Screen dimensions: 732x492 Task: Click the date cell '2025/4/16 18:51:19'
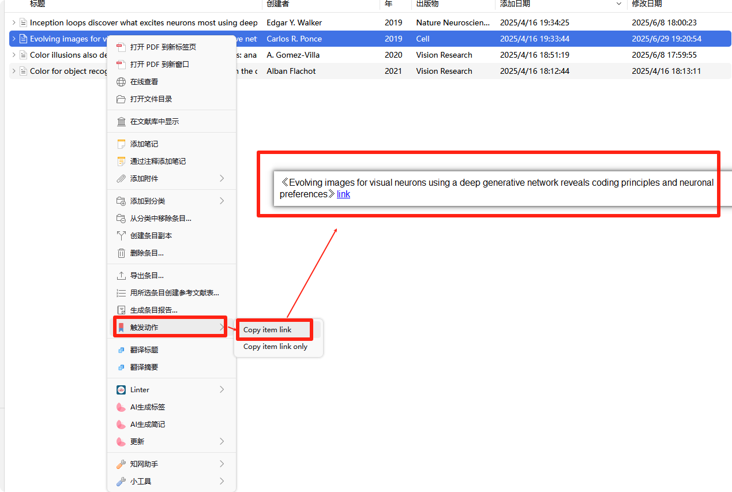(x=535, y=55)
